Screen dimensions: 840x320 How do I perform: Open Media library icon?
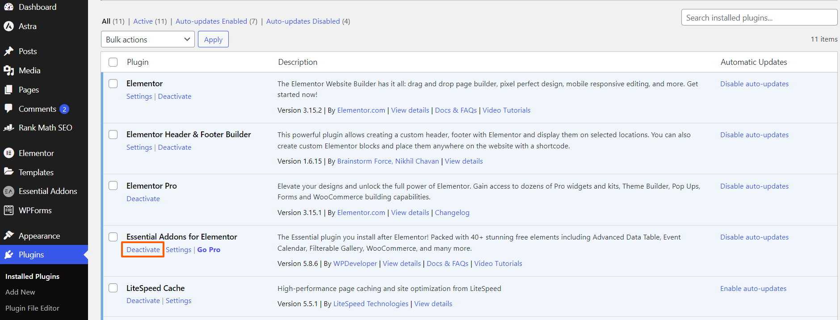point(9,71)
